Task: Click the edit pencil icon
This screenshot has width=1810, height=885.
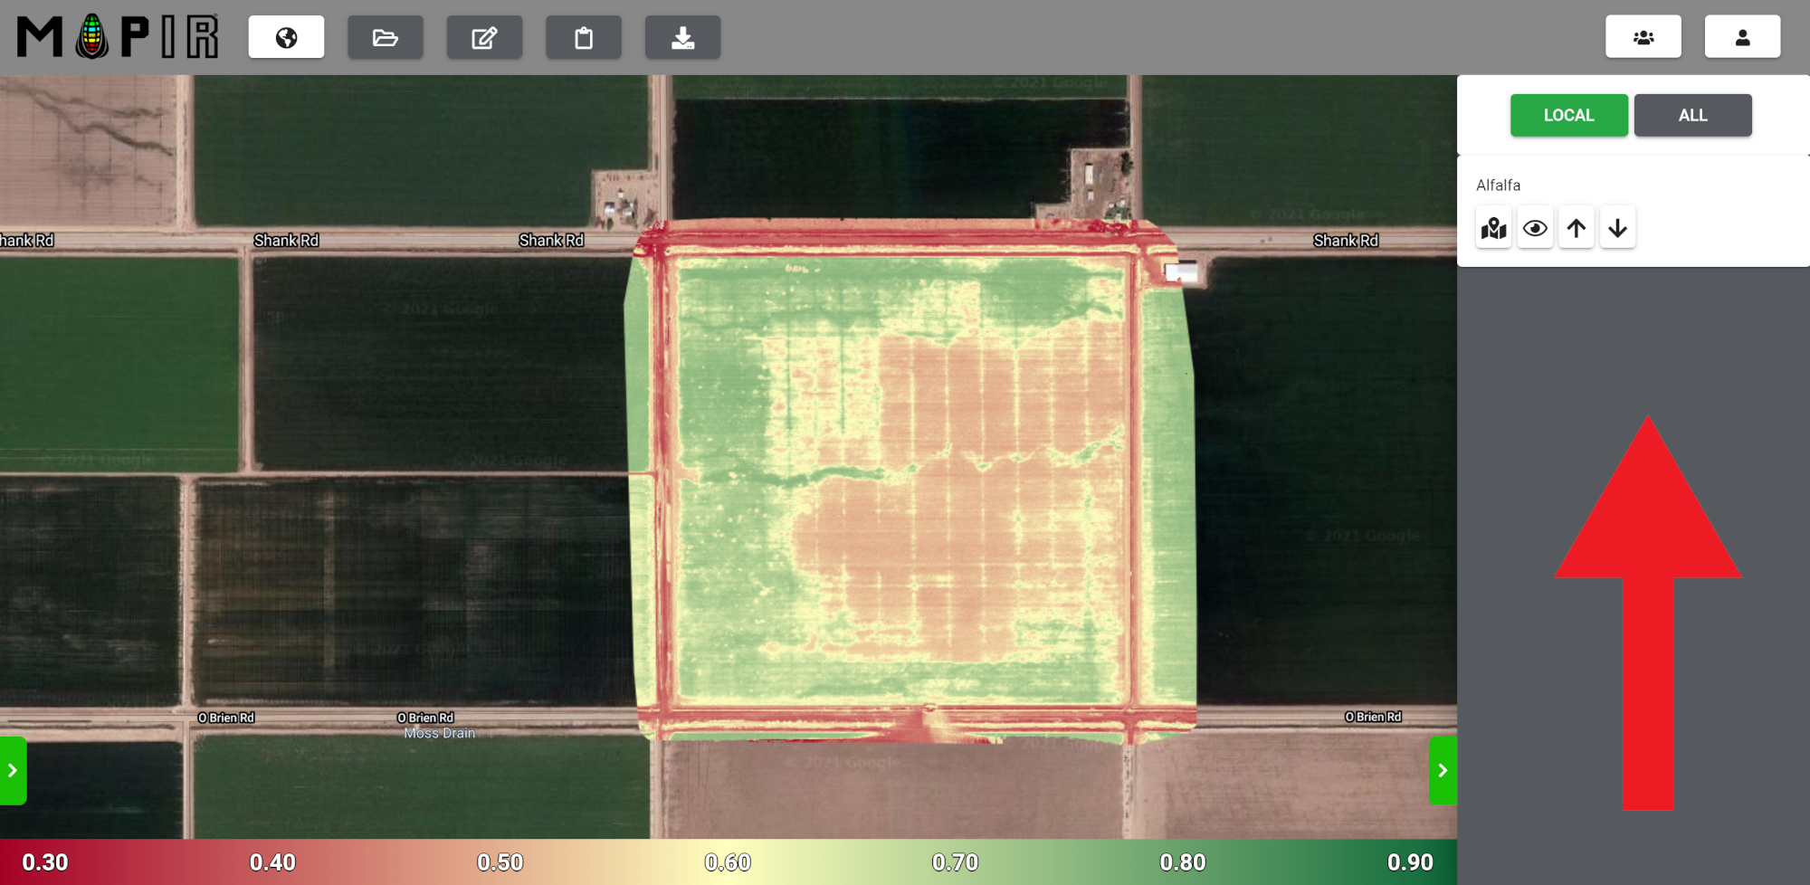Action: pyautogui.click(x=484, y=37)
